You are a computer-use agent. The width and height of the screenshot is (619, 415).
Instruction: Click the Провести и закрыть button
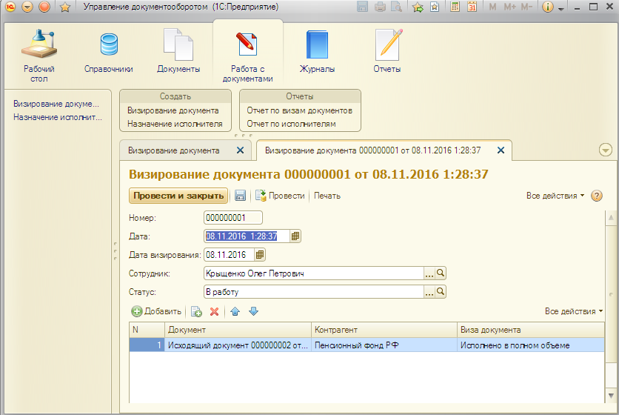point(178,196)
